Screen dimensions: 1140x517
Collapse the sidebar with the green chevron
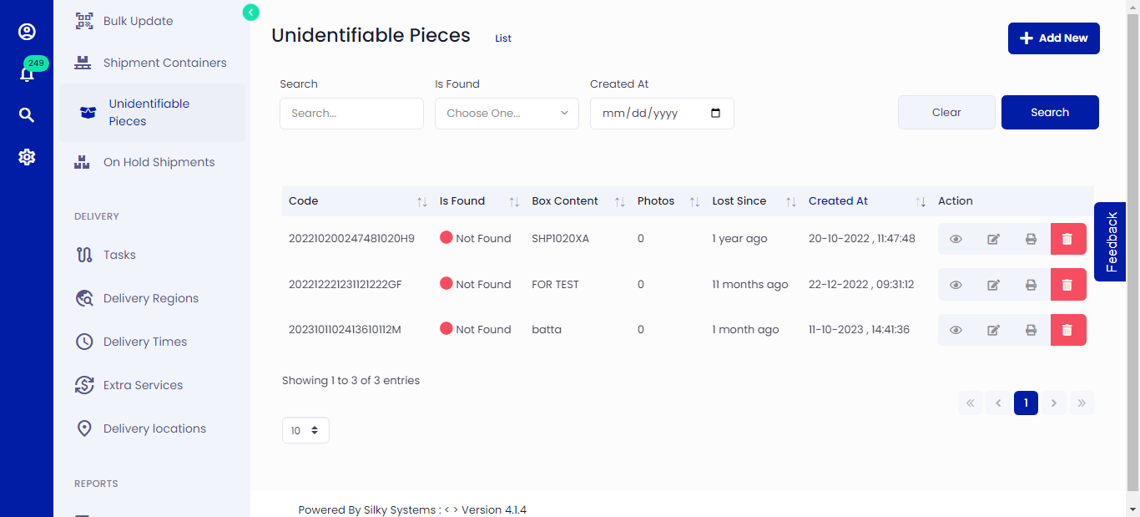(x=250, y=12)
